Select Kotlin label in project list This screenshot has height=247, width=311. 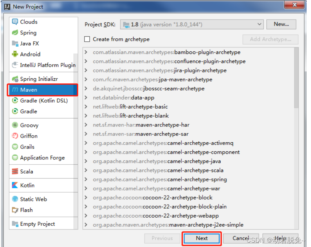pos(27,185)
